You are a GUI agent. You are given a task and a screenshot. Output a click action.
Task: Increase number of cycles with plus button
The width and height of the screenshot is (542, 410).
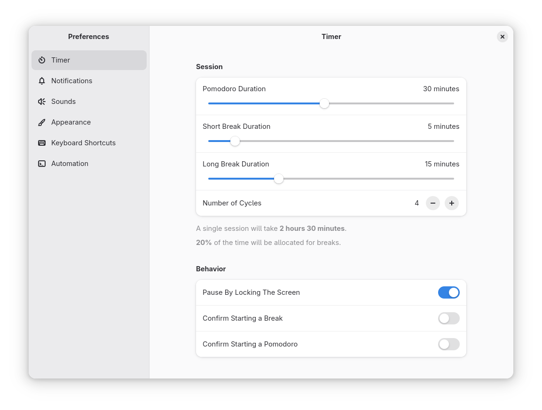tap(451, 203)
